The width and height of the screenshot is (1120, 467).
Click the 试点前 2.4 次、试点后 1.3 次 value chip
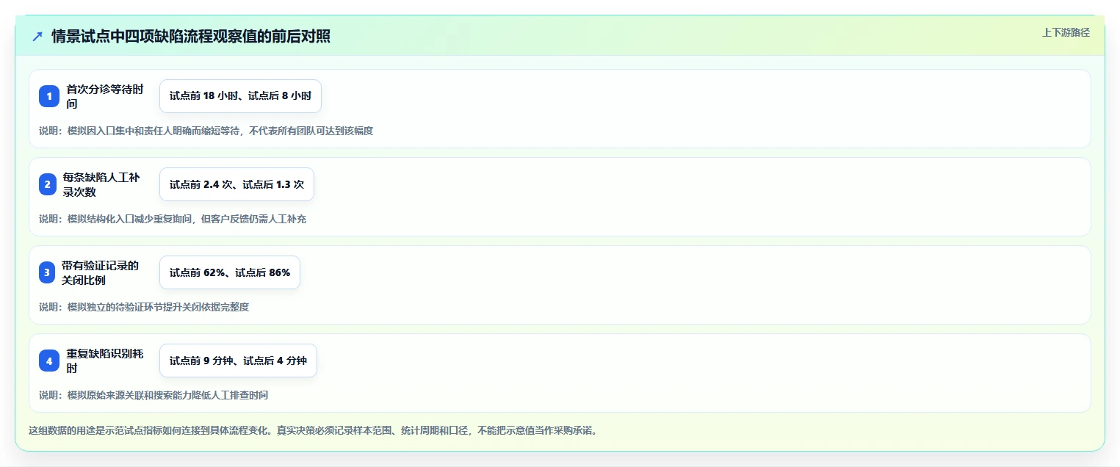point(236,184)
